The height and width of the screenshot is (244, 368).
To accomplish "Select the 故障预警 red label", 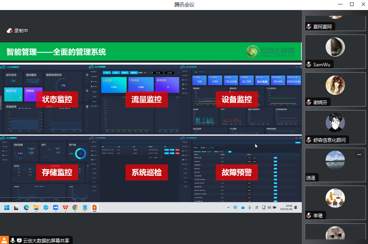I will pos(236,172).
